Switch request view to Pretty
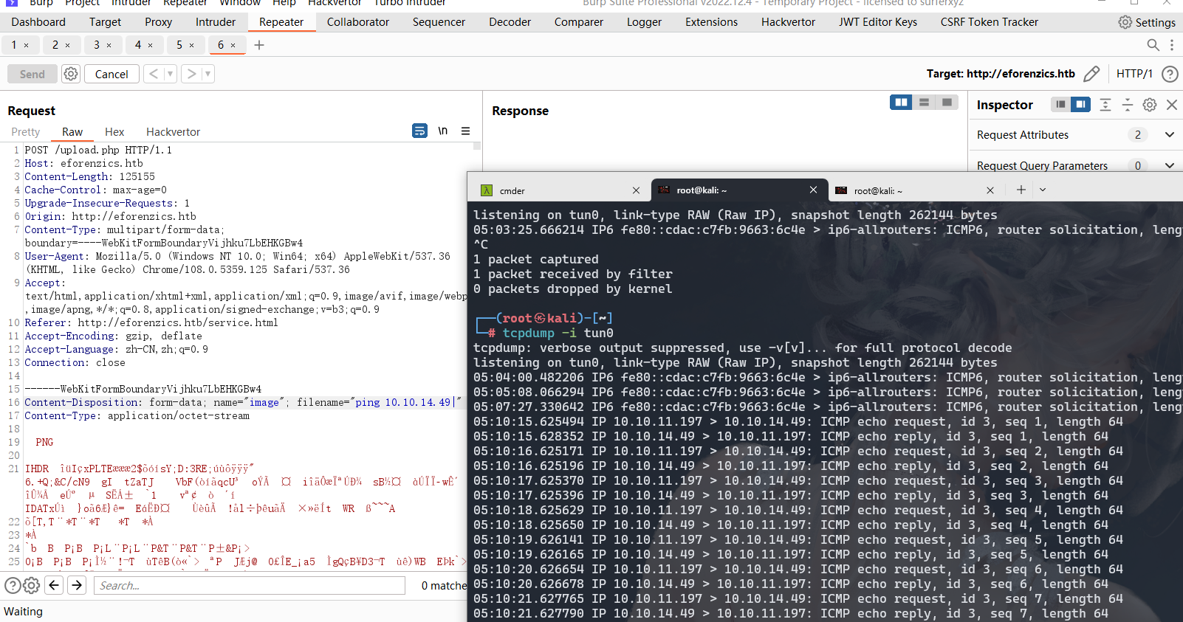The height and width of the screenshot is (622, 1183). tap(26, 132)
